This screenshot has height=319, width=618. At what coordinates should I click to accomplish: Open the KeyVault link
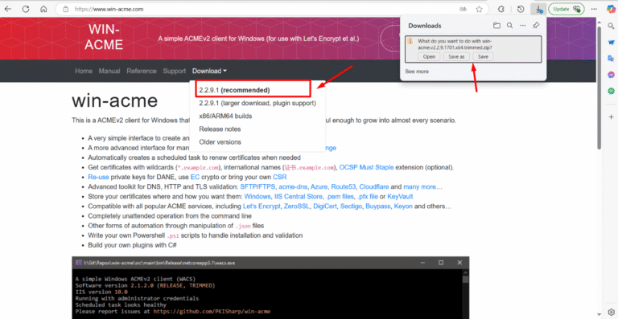(x=400, y=196)
